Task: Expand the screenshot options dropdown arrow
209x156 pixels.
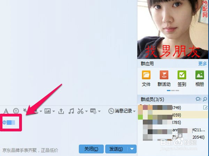Action: coord(86,111)
